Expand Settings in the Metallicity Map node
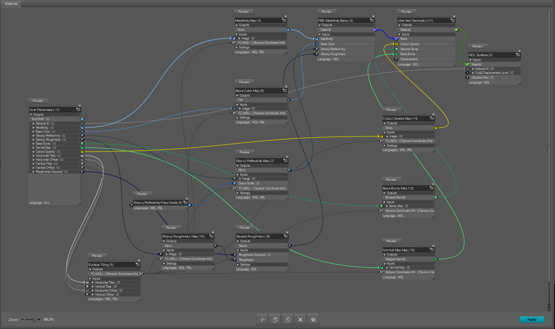555x329 pixels. point(237,47)
